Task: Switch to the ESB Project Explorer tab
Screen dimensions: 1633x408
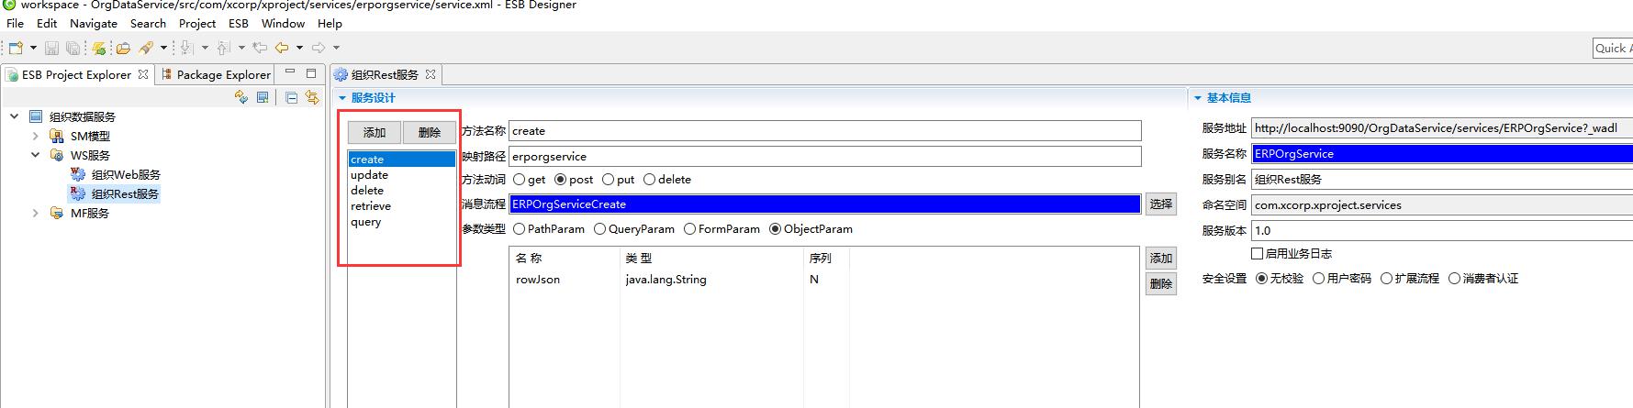Action: click(78, 74)
